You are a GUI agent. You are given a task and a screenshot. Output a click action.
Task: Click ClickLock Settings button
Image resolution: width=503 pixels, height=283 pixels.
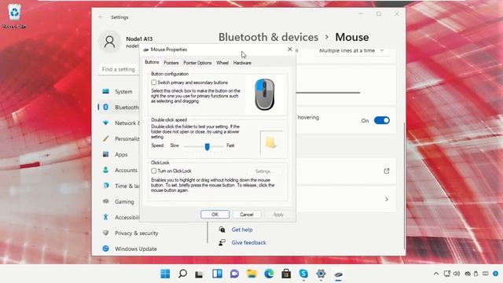(x=263, y=171)
